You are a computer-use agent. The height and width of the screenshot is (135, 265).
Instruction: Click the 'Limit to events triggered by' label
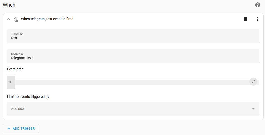click(x=28, y=97)
